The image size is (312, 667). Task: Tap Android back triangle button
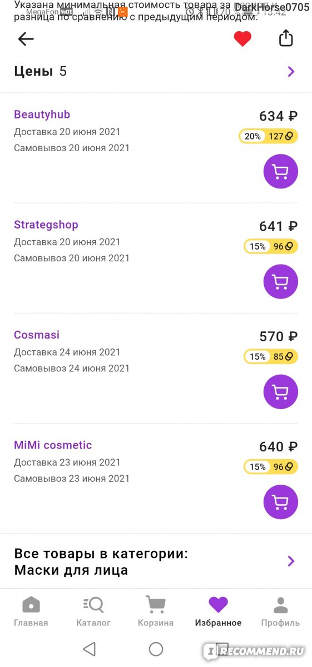coord(89,649)
